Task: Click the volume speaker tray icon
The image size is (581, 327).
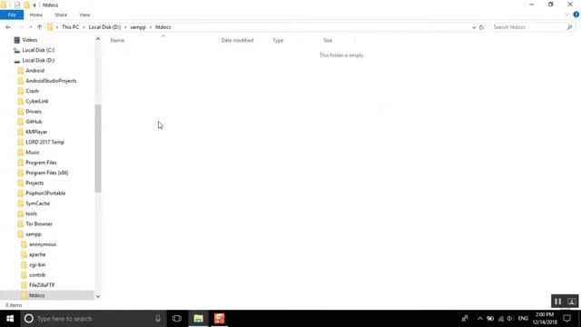Action: [x=510, y=319]
